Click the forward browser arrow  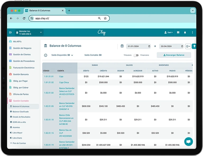17,18
